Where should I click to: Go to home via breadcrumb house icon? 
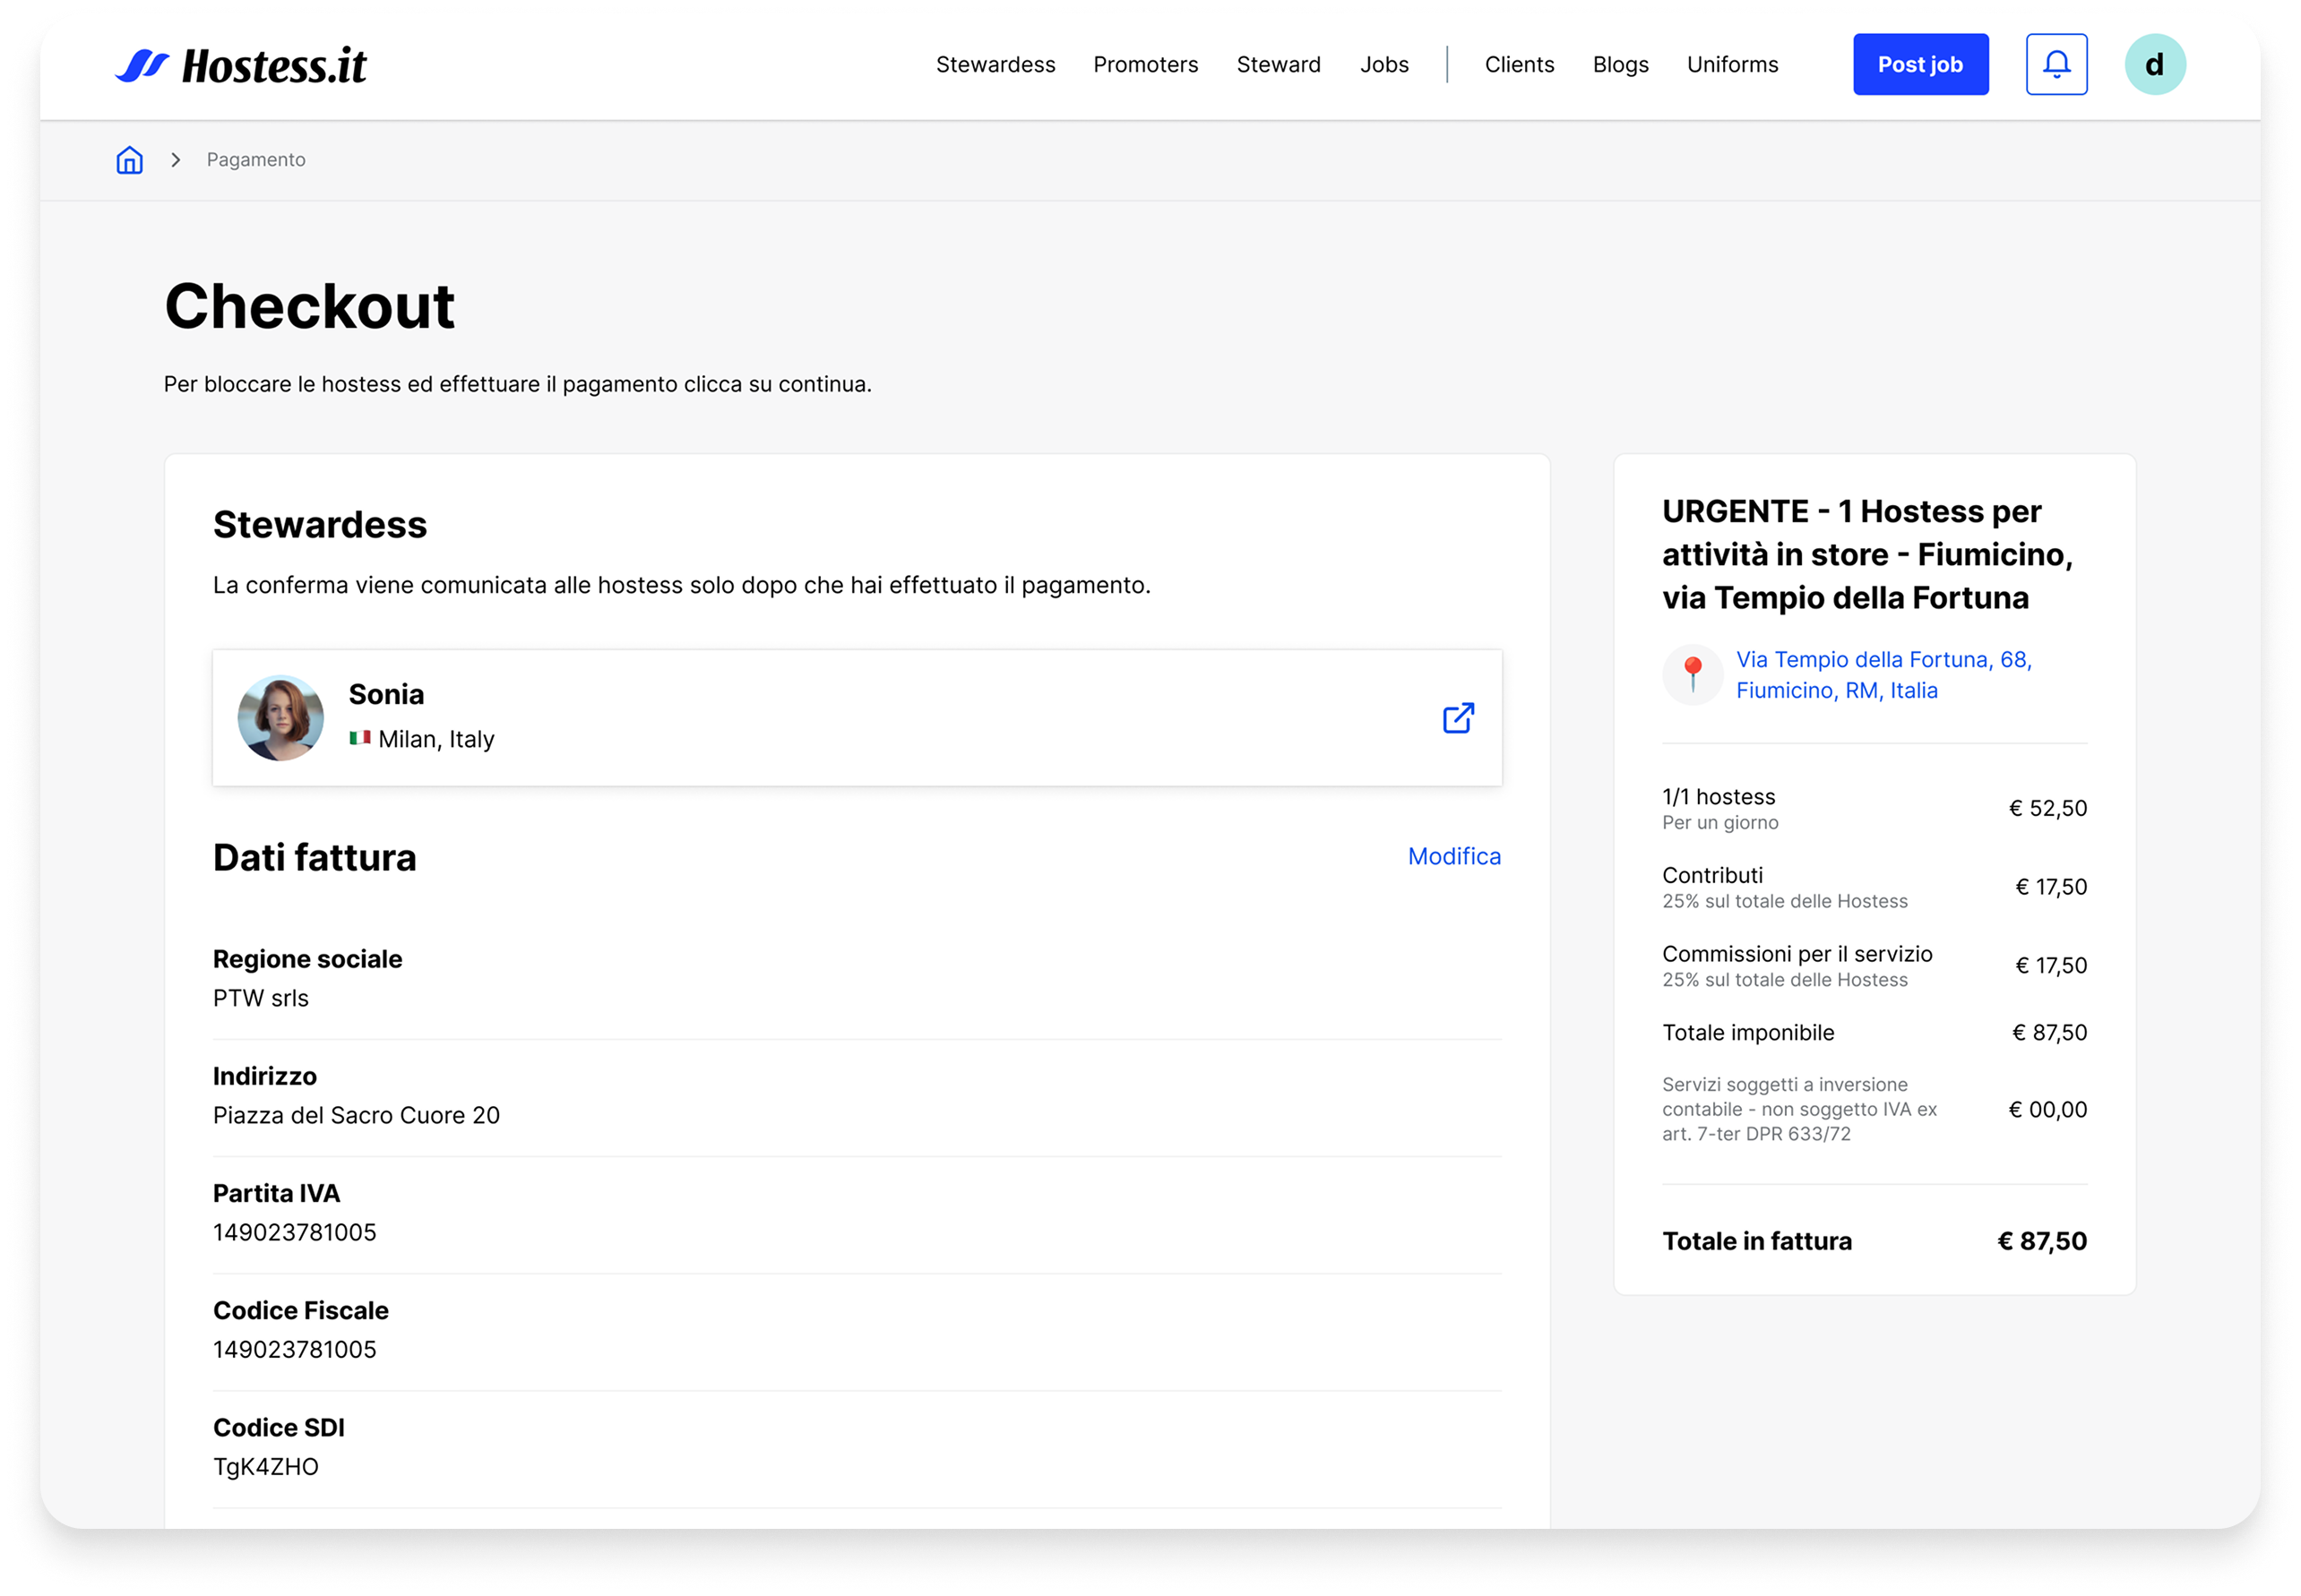(x=129, y=160)
